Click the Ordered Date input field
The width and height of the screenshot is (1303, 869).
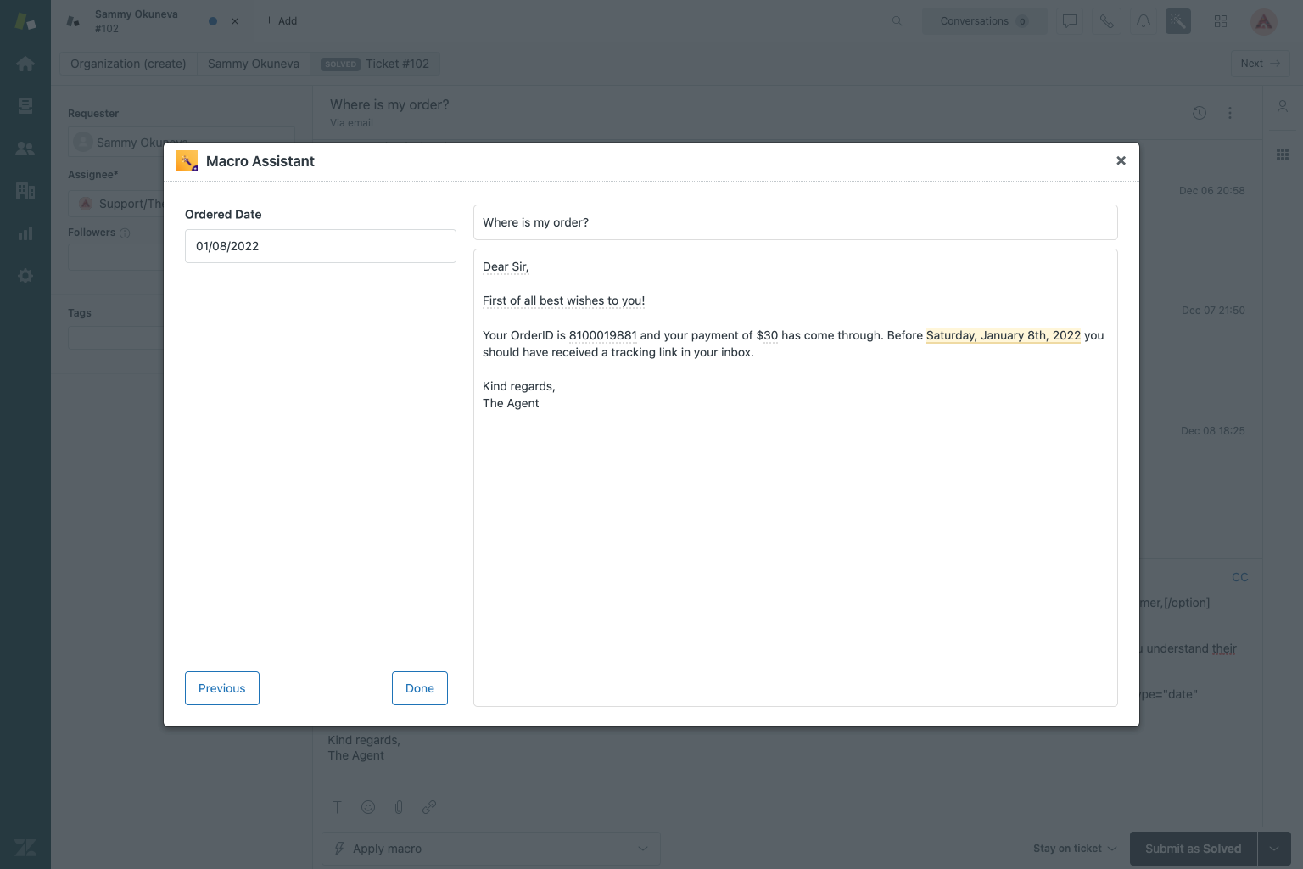(x=320, y=246)
